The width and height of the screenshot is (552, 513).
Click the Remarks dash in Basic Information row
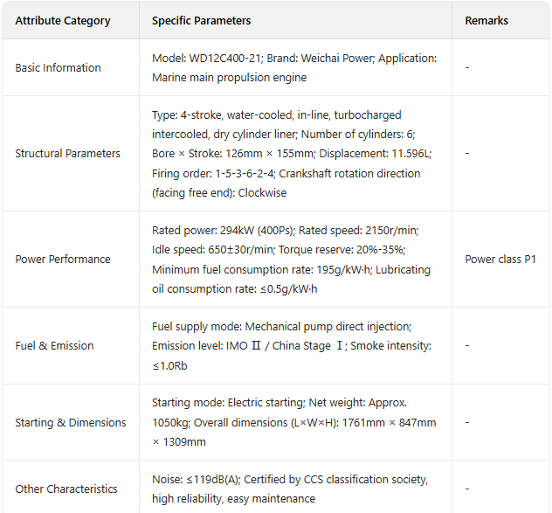tap(467, 67)
